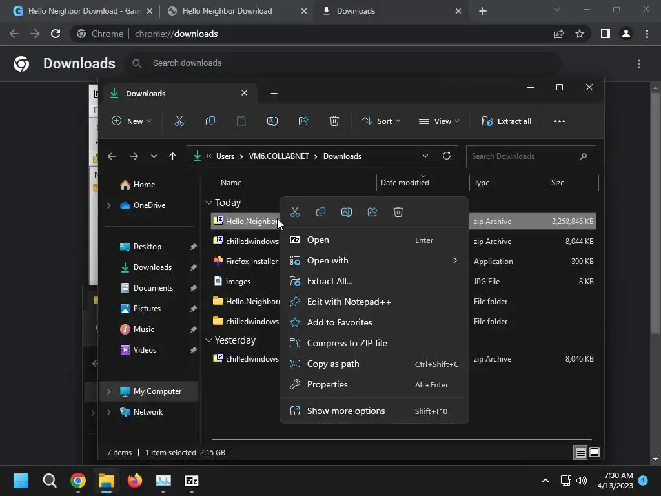This screenshot has height=496, width=661.
Task: Click Share icon in Explorer toolbar
Action: (303, 121)
